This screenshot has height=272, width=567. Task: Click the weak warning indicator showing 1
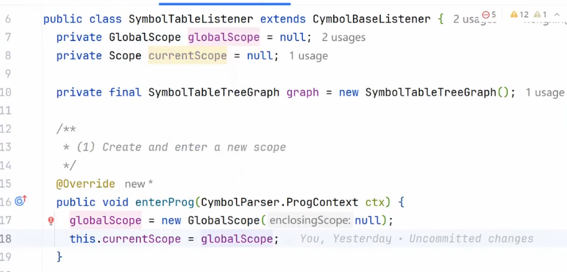tap(541, 14)
